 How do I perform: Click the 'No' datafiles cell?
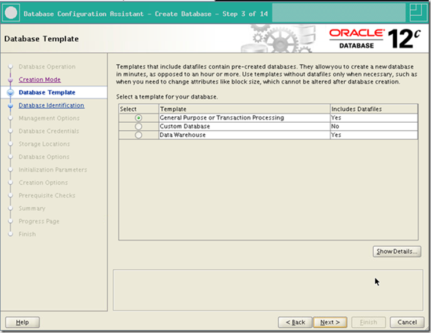click(x=374, y=126)
